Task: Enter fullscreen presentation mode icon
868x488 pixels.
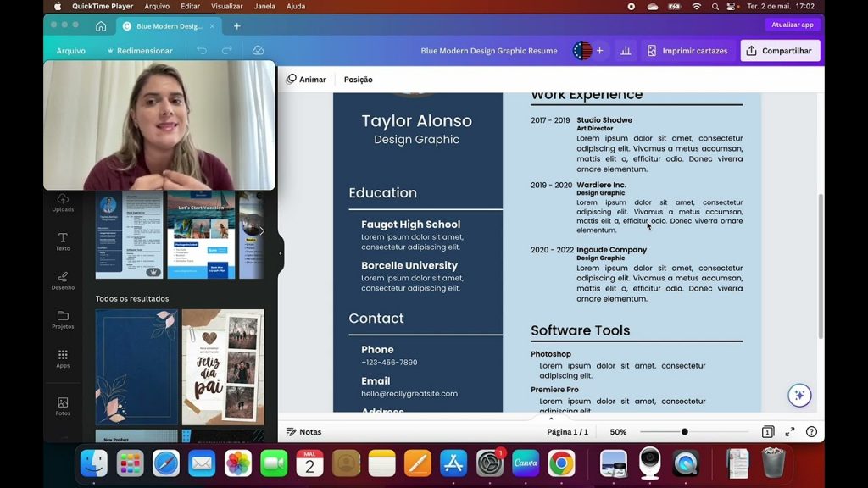Action: pyautogui.click(x=790, y=431)
